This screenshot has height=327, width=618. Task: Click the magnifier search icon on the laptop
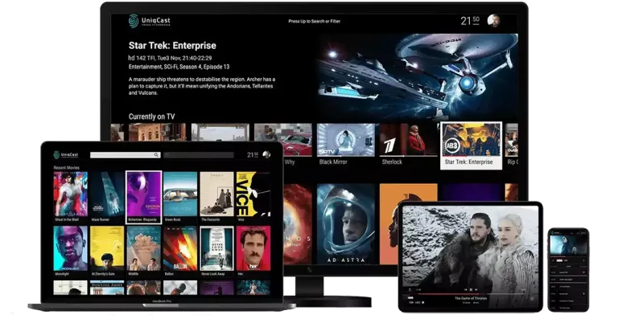[156, 155]
